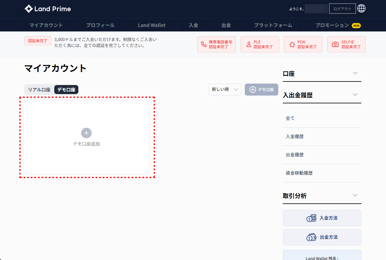Collapse the 入出金履歴 sidebar section

pyautogui.click(x=355, y=95)
